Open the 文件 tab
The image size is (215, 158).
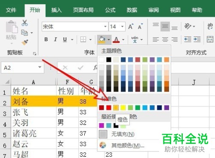[x=11, y=10]
